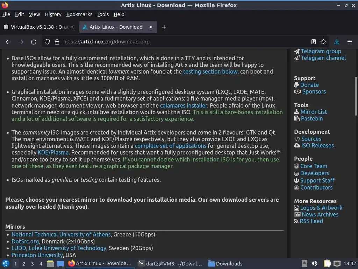Switch to workspace 4 on taskbar
Image resolution: width=358 pixels, height=269 pixels.
pos(41,264)
